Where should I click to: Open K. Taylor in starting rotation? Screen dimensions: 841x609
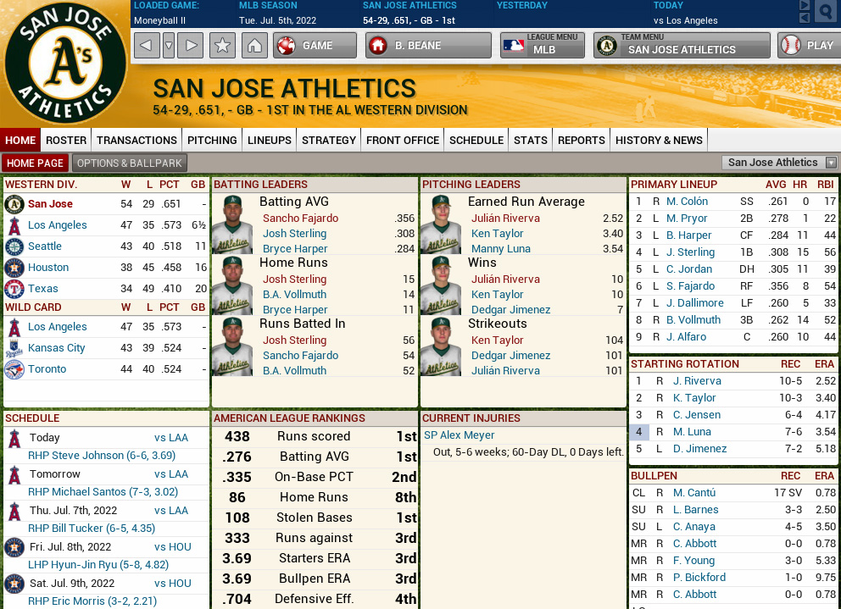tap(694, 398)
